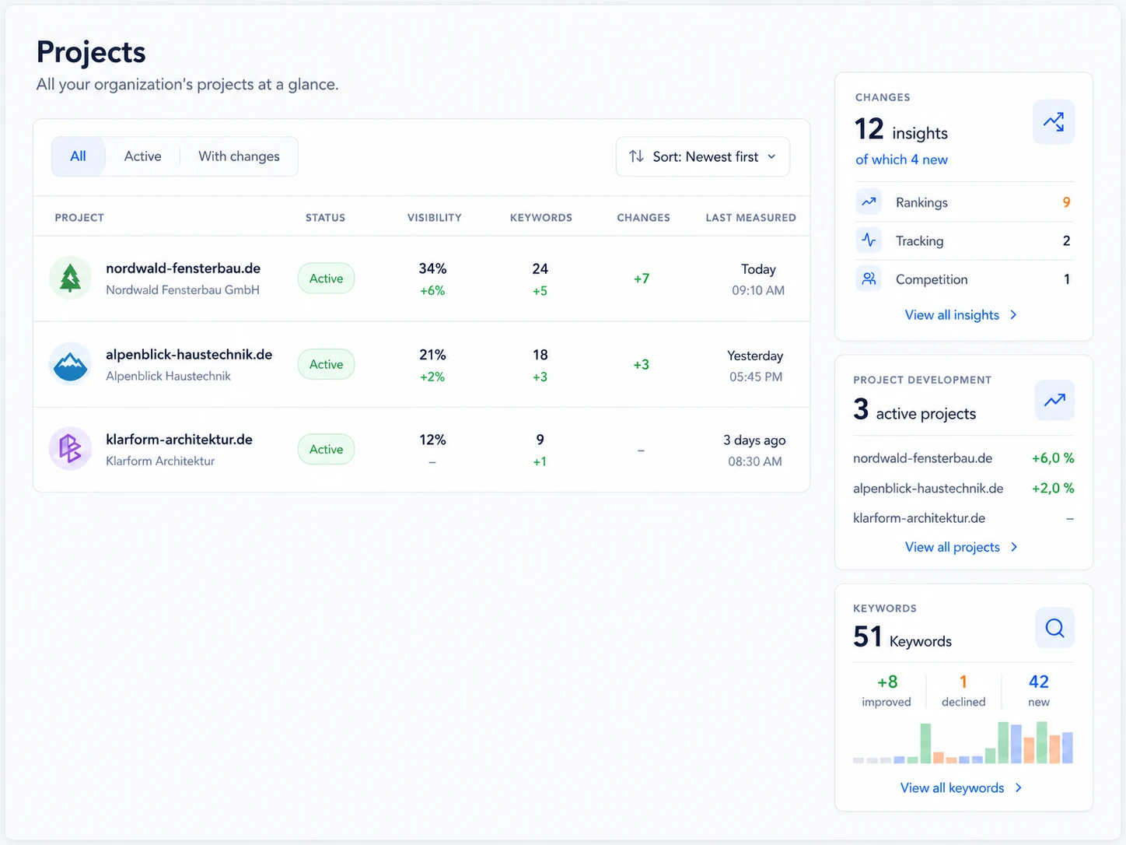Click the Visibility column header
This screenshot has height=845, width=1126.
[435, 218]
